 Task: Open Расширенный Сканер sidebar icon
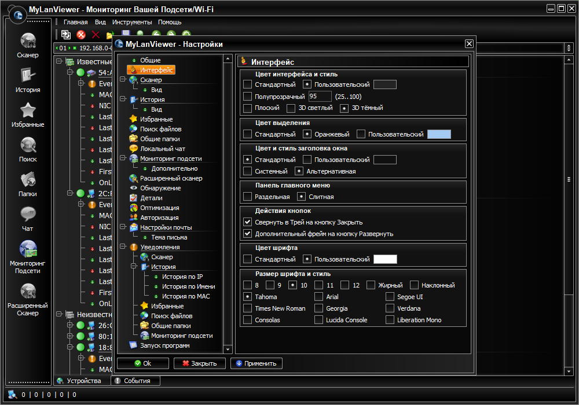coord(28,292)
